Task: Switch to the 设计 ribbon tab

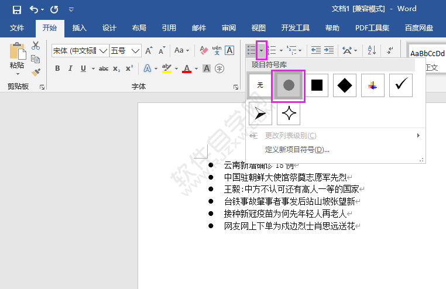Action: click(109, 28)
